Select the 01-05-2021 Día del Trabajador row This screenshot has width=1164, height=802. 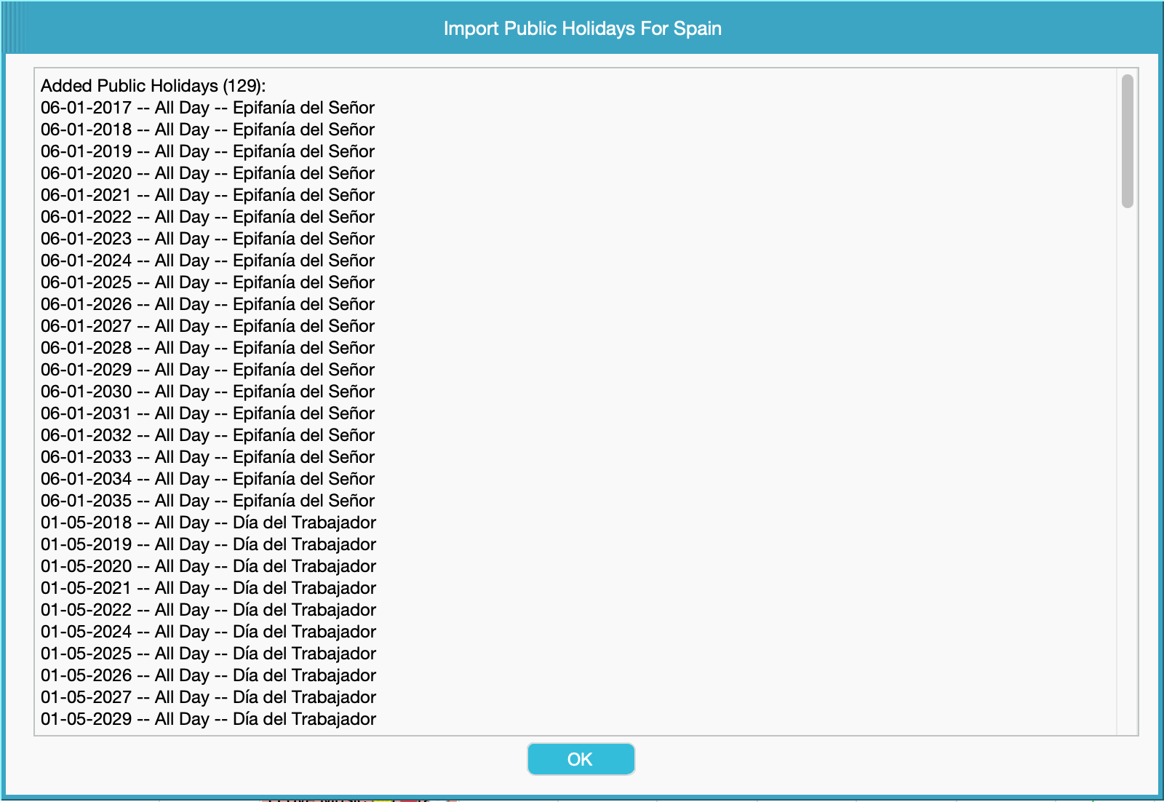[208, 588]
